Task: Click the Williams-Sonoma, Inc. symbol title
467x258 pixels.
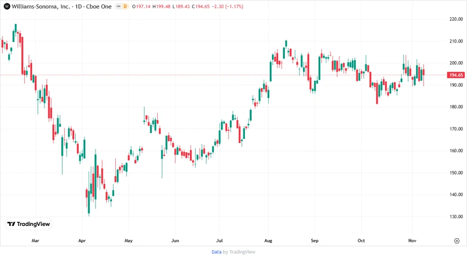Action: point(41,7)
